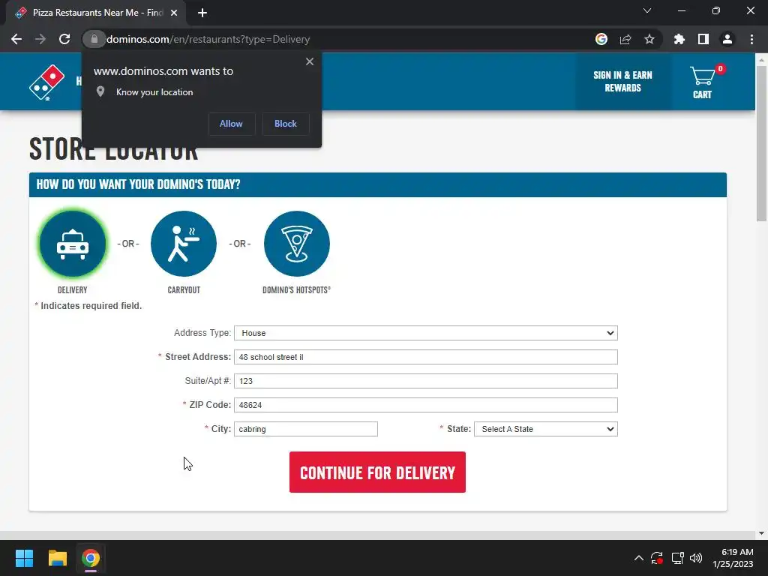Click the CART label

(x=702, y=94)
